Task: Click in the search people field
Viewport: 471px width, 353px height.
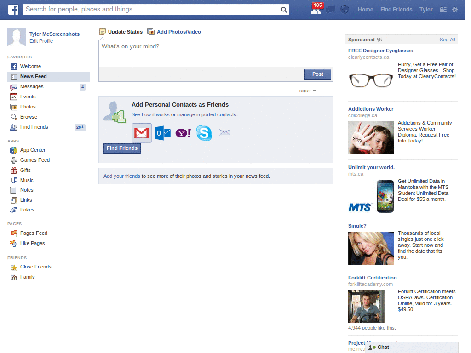Action: [x=152, y=10]
